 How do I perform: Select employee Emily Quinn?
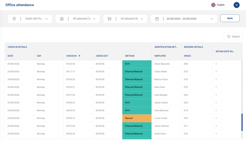point(160,133)
